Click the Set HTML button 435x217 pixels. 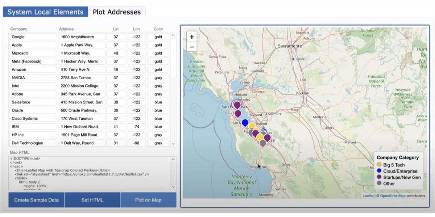click(92, 200)
